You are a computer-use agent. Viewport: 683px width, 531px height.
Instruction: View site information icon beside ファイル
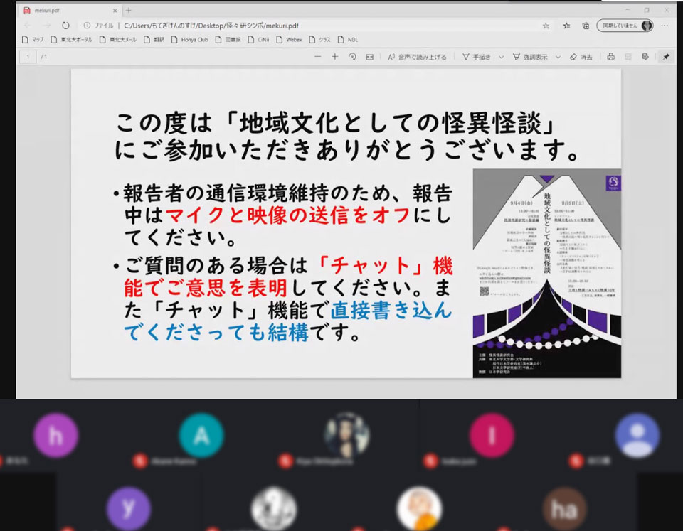click(87, 26)
